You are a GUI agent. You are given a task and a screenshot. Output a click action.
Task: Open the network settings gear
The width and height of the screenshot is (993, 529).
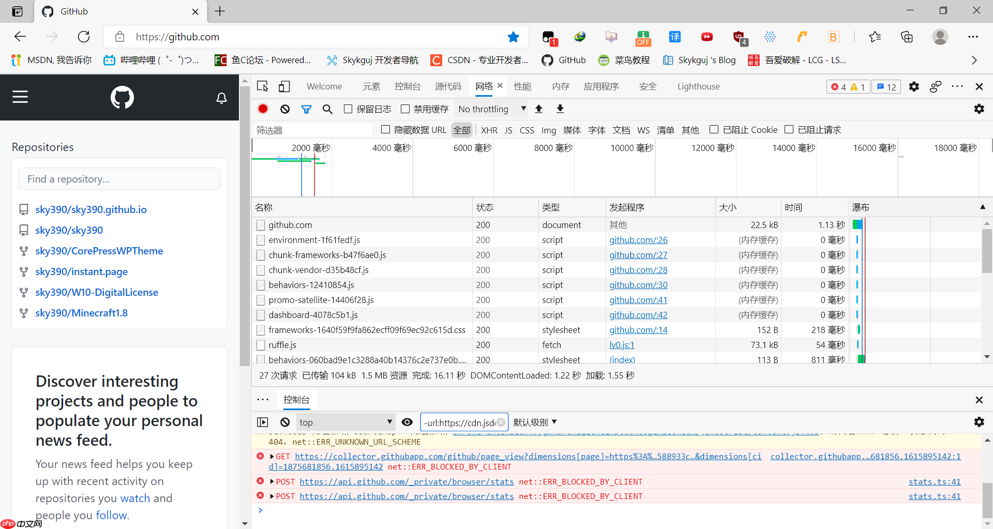point(980,109)
